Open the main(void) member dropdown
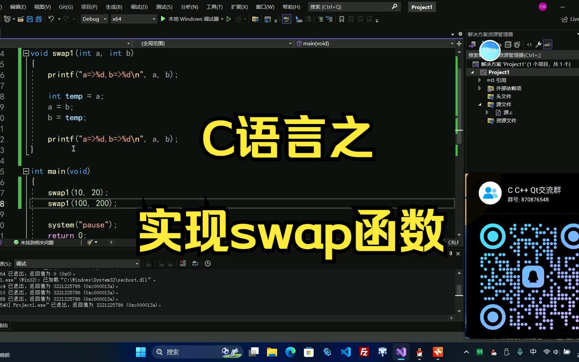Viewport: 579px width, 362px height. coord(375,43)
